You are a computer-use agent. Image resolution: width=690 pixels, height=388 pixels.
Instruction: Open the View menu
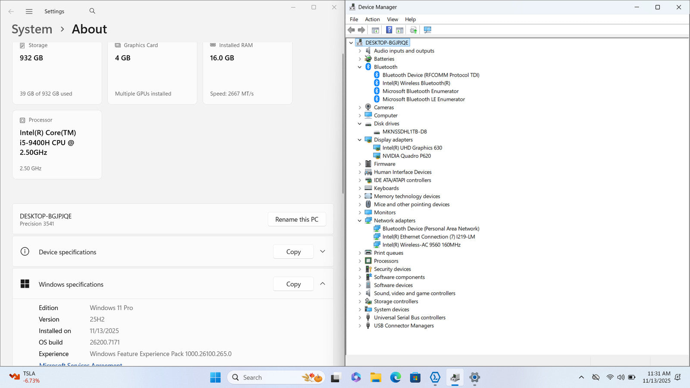coord(392,19)
